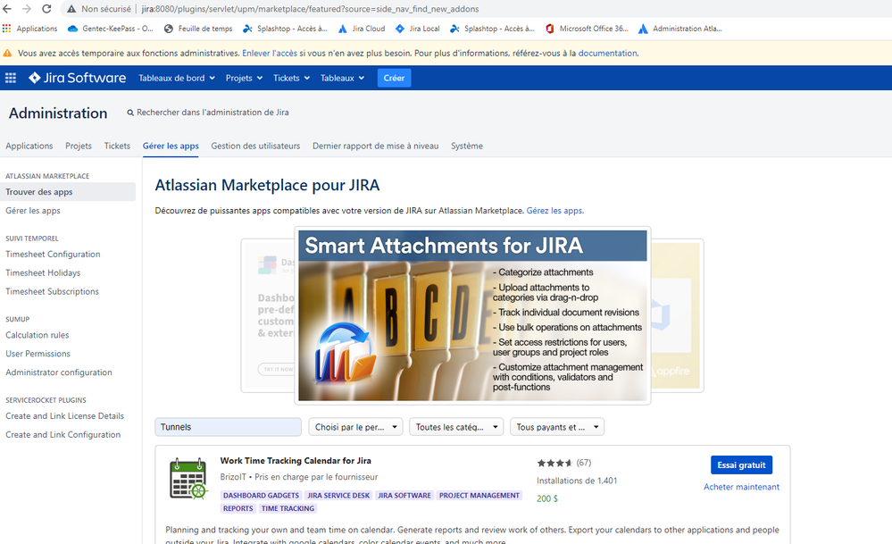Screen dimensions: 892x544
Task: Expand the Tickets top navigation menu
Action: point(291,78)
